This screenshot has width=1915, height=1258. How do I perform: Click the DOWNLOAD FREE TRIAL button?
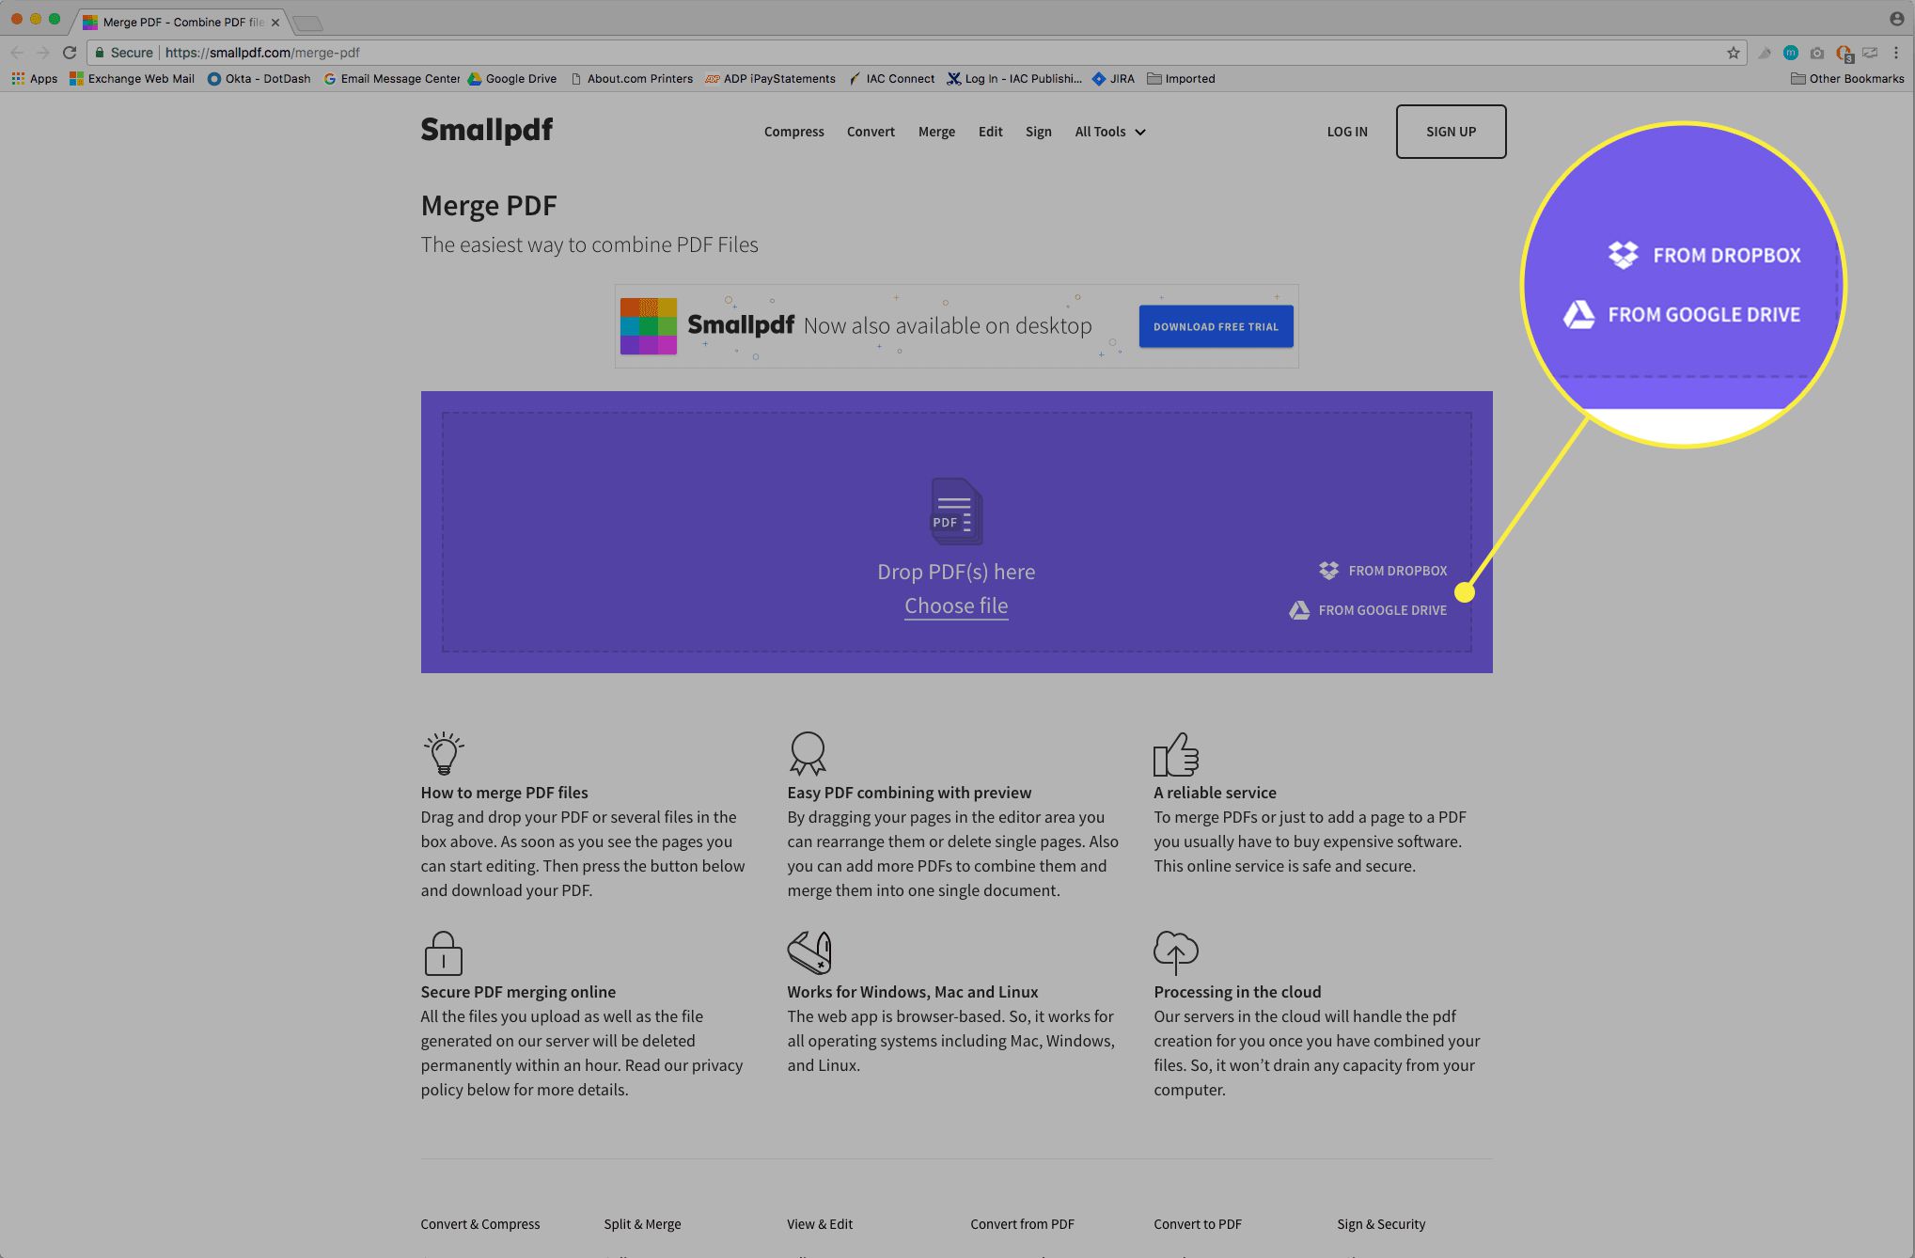(x=1215, y=325)
